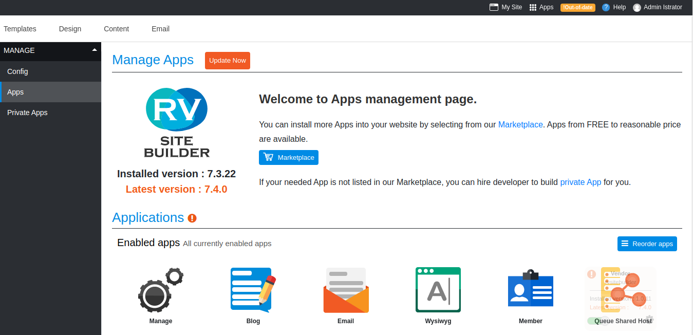Follow the private App link
Screen dimensions: 693x335
[580, 182]
